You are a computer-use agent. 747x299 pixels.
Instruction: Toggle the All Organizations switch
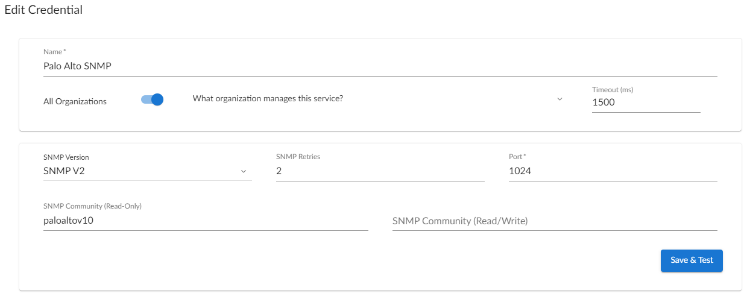[152, 99]
